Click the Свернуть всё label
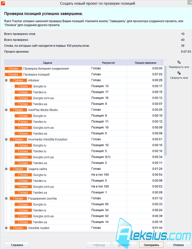The width and height of the screenshot is (192, 249). [179, 78]
